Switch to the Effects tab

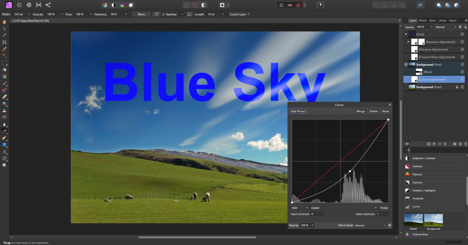(x=422, y=21)
